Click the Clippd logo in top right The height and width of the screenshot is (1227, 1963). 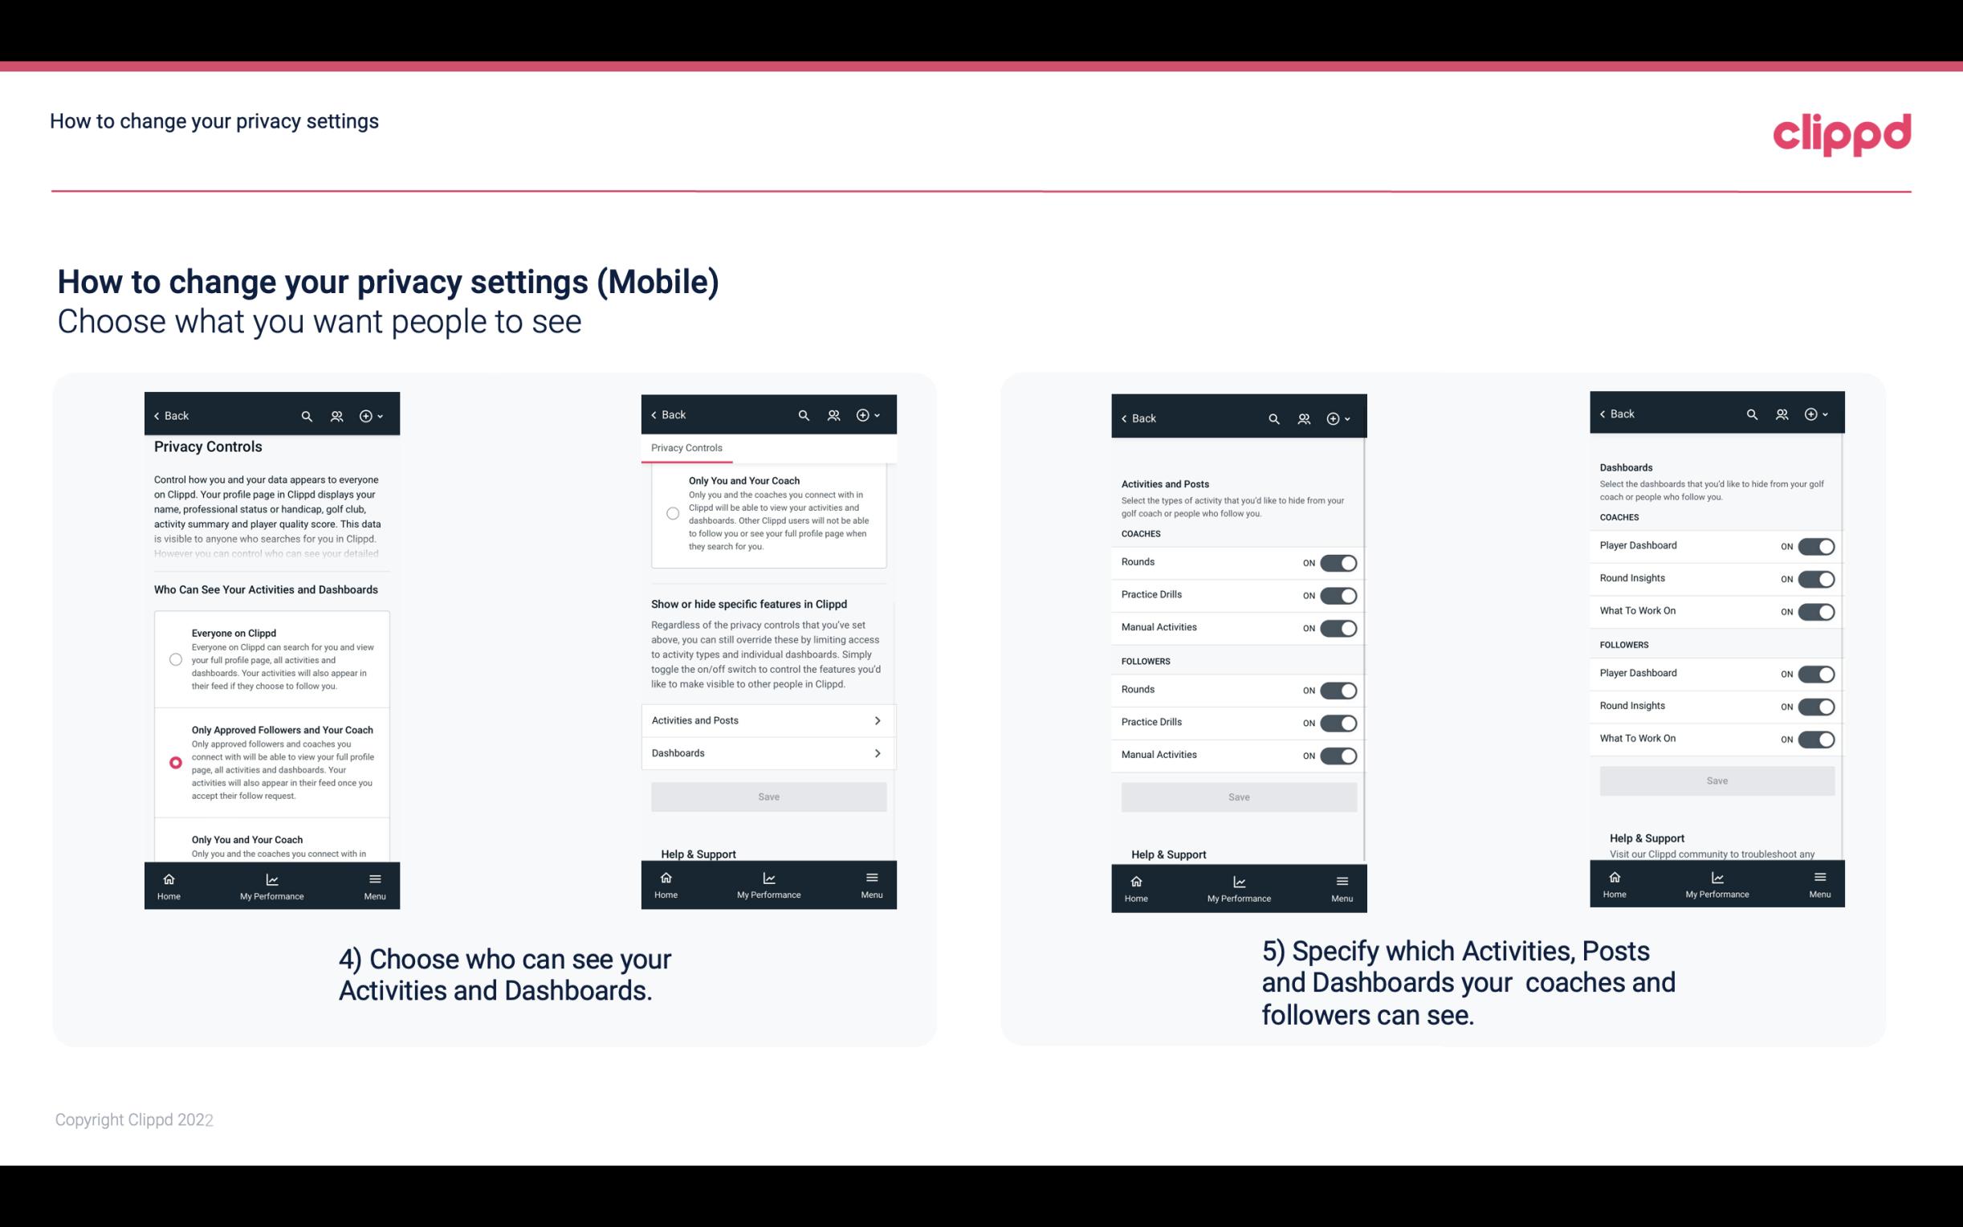(1842, 132)
